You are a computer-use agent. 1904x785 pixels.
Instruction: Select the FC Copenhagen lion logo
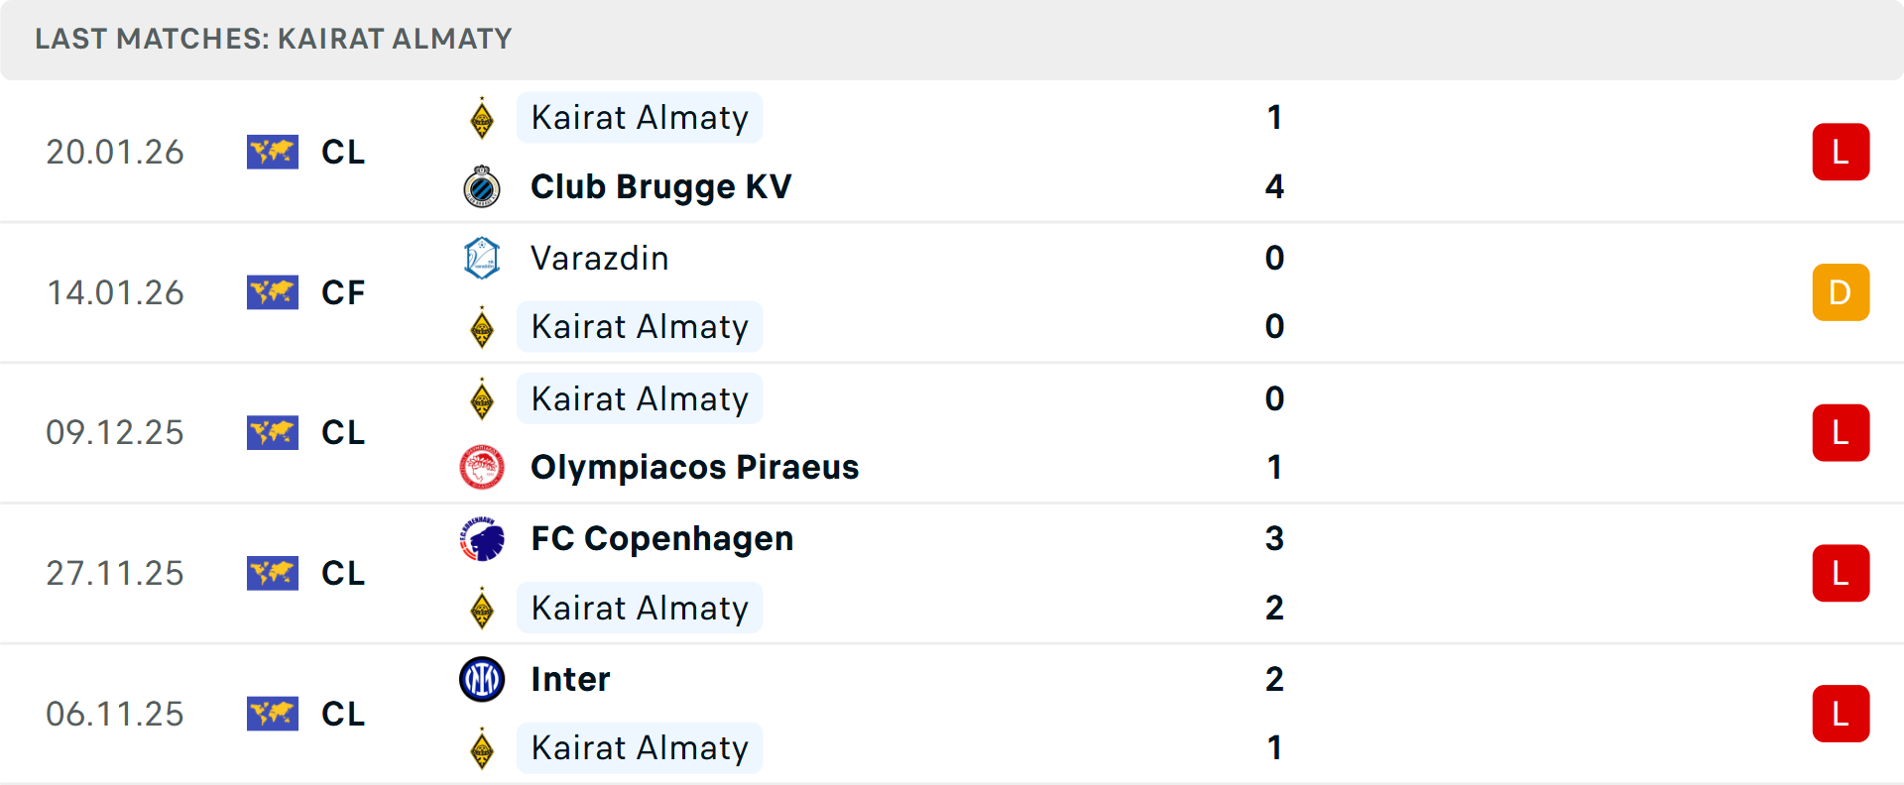pos(483,538)
